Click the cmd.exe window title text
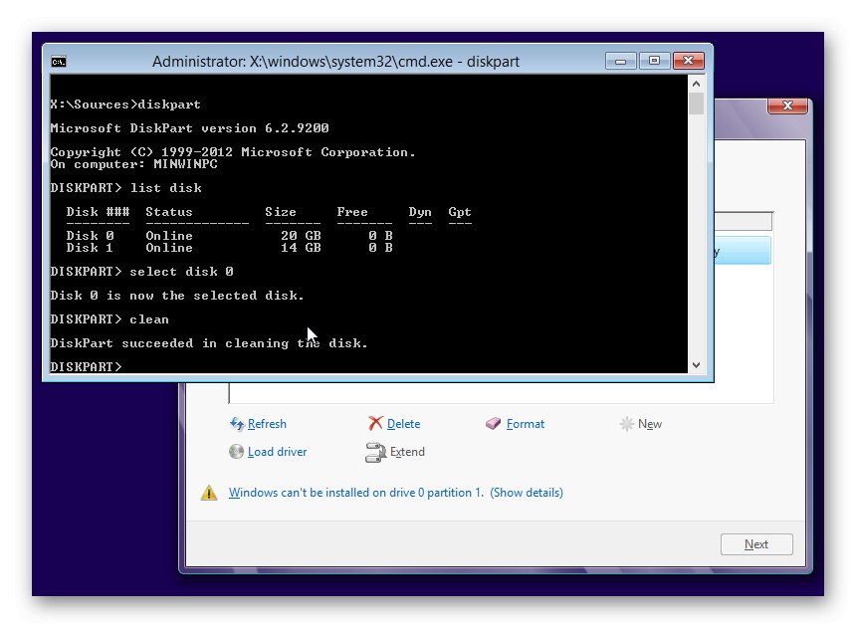856x628 pixels. coord(335,61)
